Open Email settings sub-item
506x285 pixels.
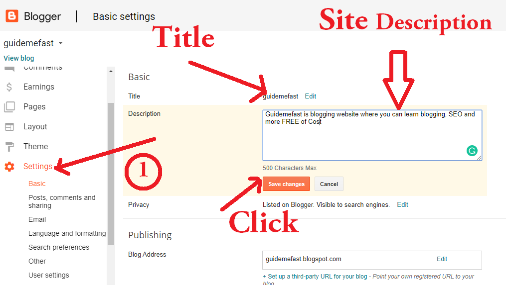[x=37, y=219]
